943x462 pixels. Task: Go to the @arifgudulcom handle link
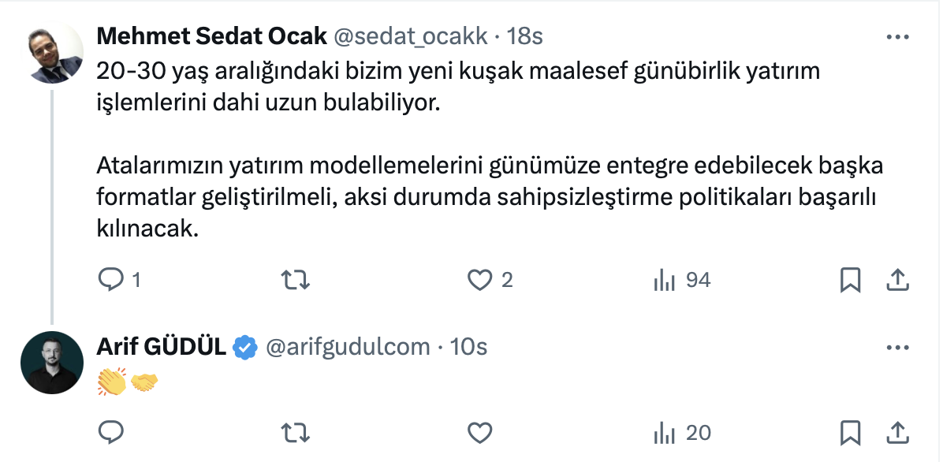(x=349, y=347)
